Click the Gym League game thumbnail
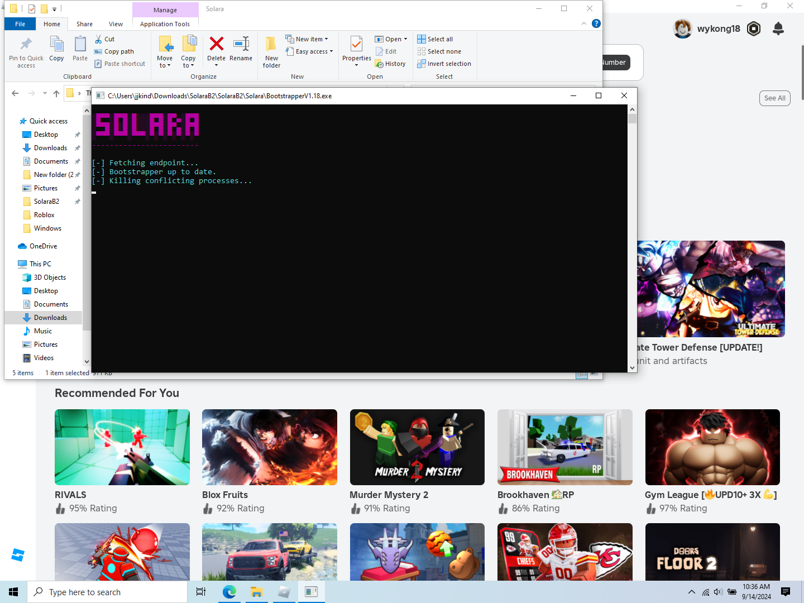This screenshot has height=603, width=804. click(x=712, y=447)
